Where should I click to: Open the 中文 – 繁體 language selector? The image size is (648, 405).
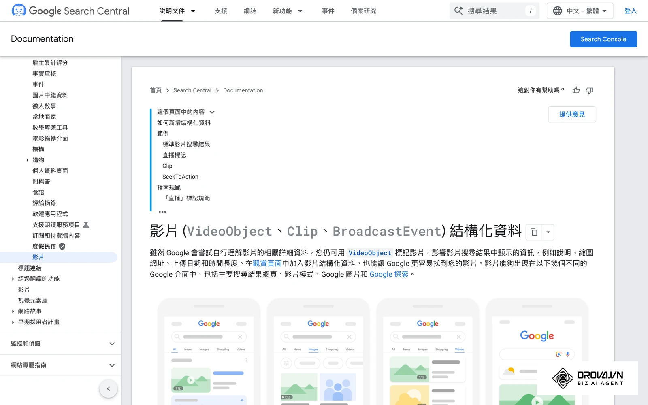point(580,11)
